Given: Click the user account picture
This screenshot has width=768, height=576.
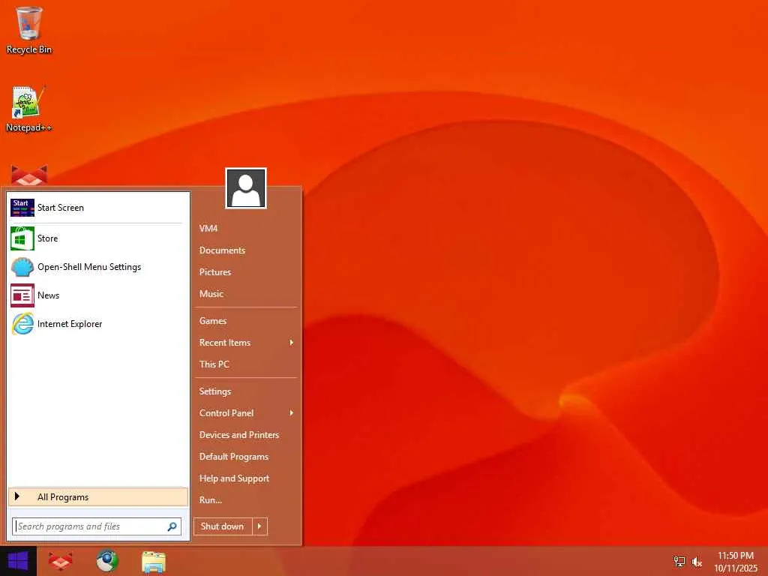Looking at the screenshot, I should (246, 188).
